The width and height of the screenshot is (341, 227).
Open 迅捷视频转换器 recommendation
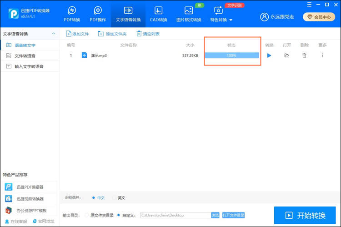pos(30,199)
